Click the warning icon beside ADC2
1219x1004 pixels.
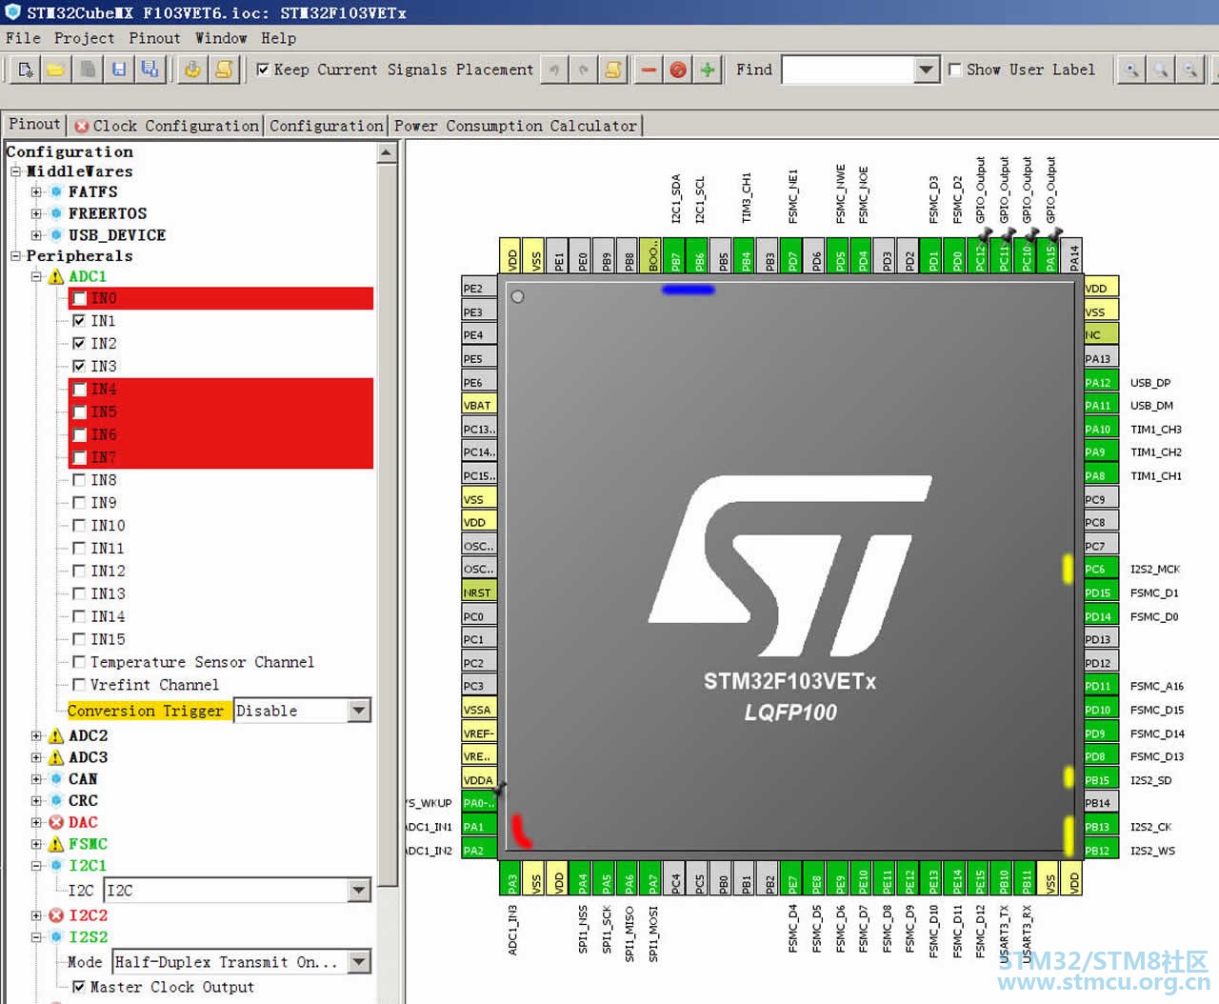[x=56, y=736]
